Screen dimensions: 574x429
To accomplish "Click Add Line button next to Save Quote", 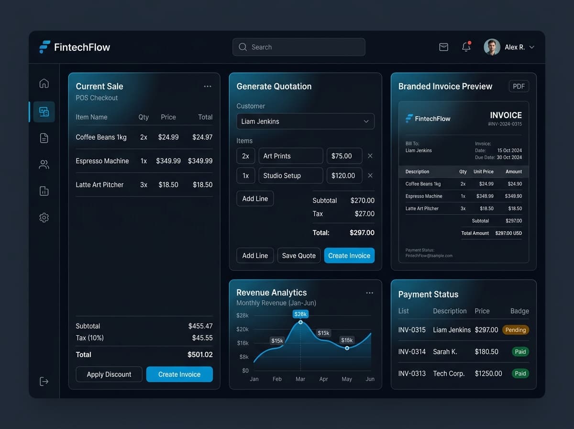I will (255, 256).
